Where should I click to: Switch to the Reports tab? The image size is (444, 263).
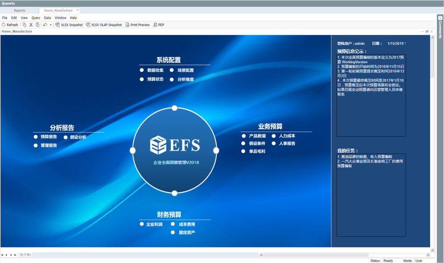click(x=20, y=10)
